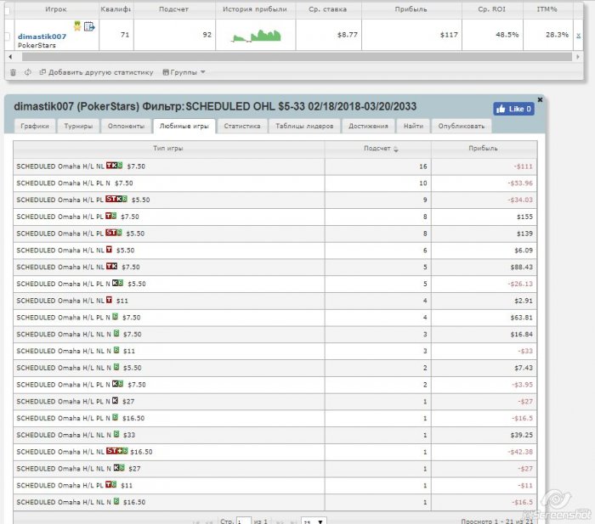Image resolution: width=595 pixels, height=524 pixels.
Task: Click the green profit history sparkline
Action: tap(256, 36)
